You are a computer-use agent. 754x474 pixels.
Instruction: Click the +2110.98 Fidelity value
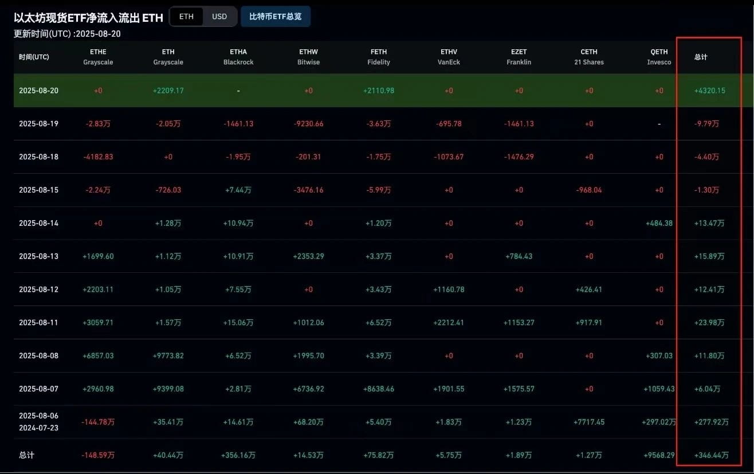[x=379, y=91]
